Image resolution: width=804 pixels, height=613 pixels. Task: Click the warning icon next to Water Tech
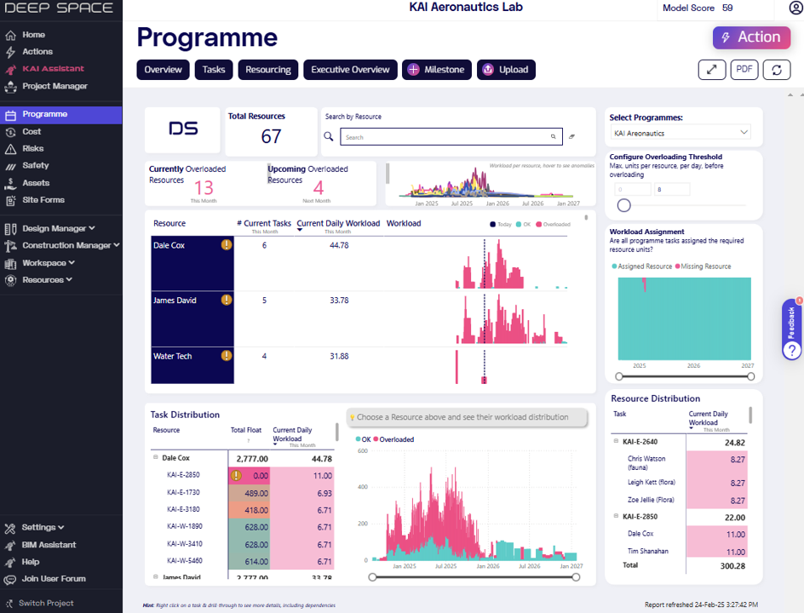pyautogui.click(x=227, y=355)
